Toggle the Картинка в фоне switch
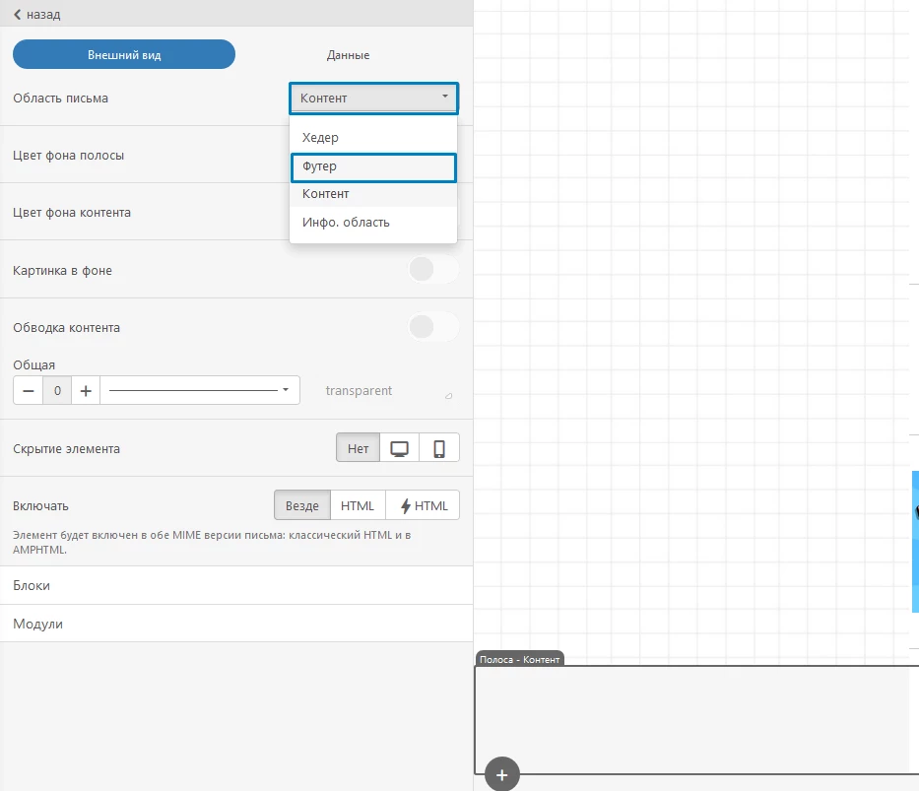Viewport: 919px width, 791px height. click(x=433, y=270)
